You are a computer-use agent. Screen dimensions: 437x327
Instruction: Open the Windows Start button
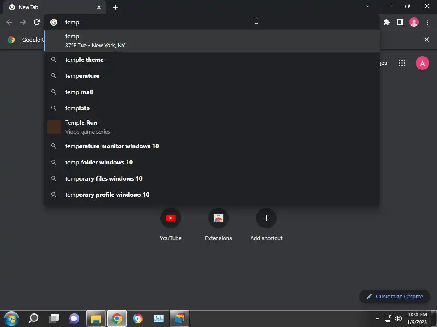12,318
